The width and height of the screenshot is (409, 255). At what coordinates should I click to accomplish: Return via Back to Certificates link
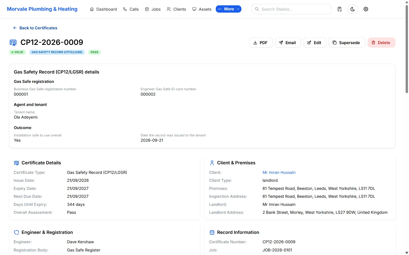click(x=35, y=28)
